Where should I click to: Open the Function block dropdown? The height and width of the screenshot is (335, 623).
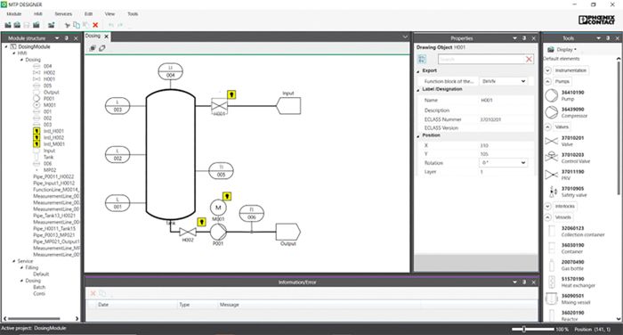(503, 81)
